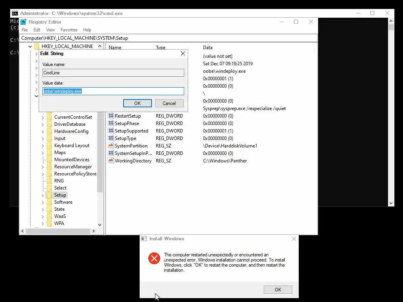Collapse the HKEY_LOCAL_MACHINE tree node

click(30, 46)
